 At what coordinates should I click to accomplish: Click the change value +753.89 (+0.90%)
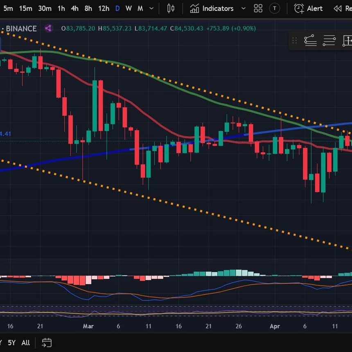[231, 29]
